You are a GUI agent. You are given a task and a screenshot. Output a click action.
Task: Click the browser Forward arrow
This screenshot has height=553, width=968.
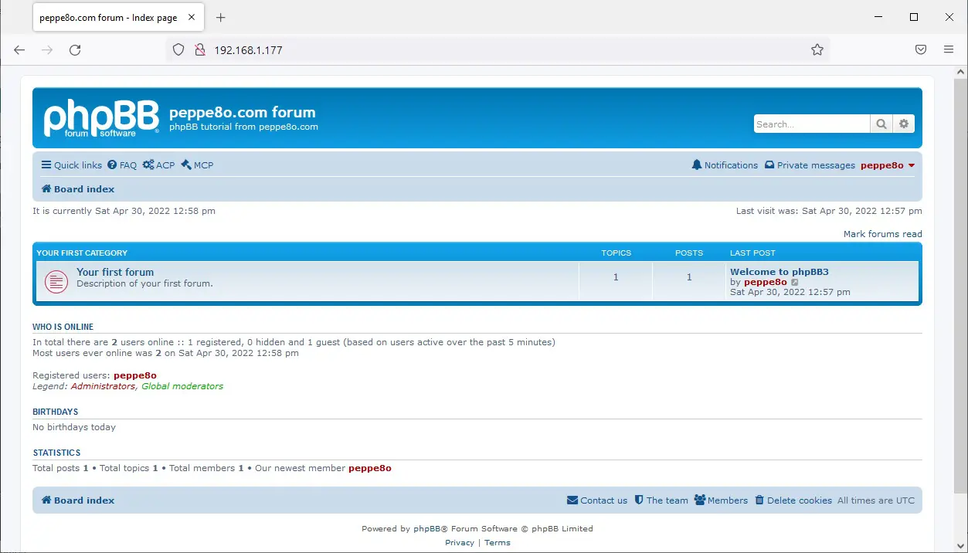tap(47, 50)
